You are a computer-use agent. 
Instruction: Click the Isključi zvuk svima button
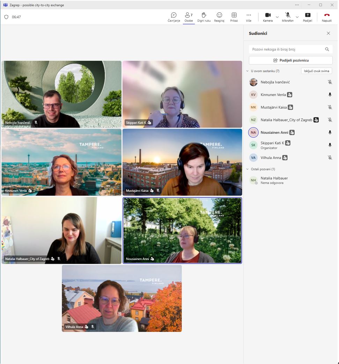(x=316, y=71)
